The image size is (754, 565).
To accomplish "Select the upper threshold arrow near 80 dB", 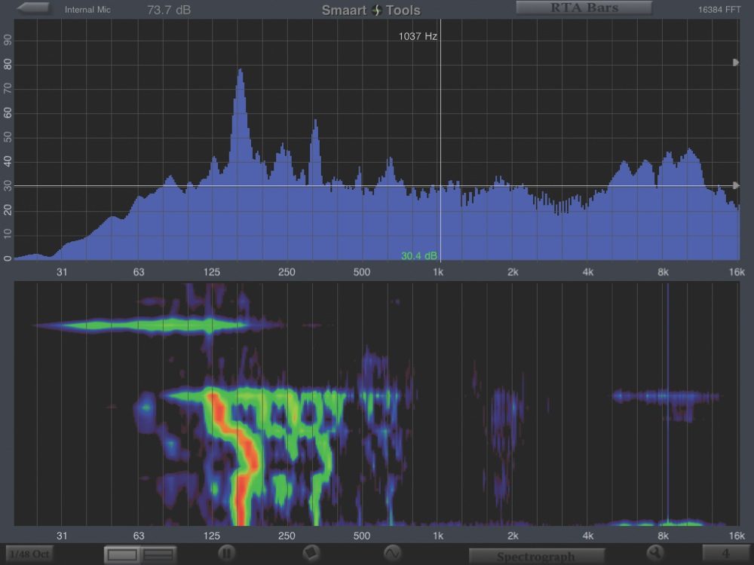I will click(x=735, y=63).
